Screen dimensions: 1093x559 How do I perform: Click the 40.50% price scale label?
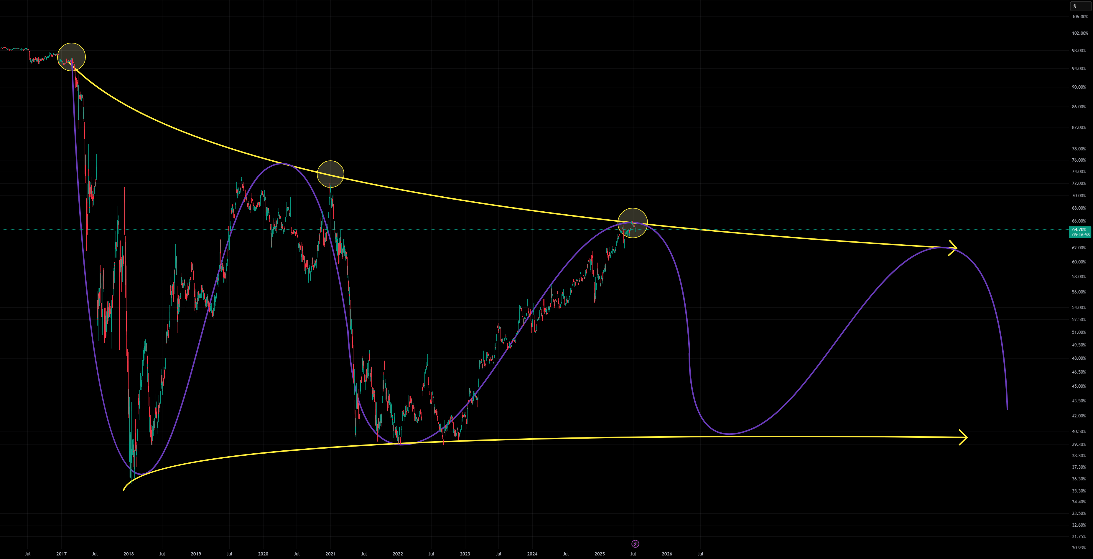1079,432
